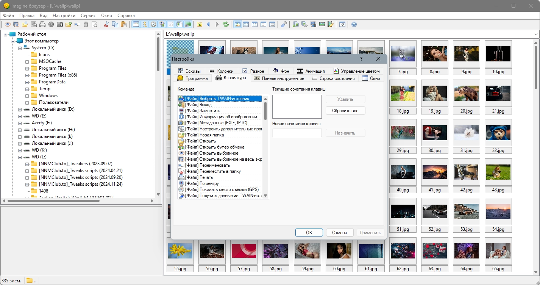The image size is (540, 285).
Task: Click the trash can Delete icon
Action: 86,24
